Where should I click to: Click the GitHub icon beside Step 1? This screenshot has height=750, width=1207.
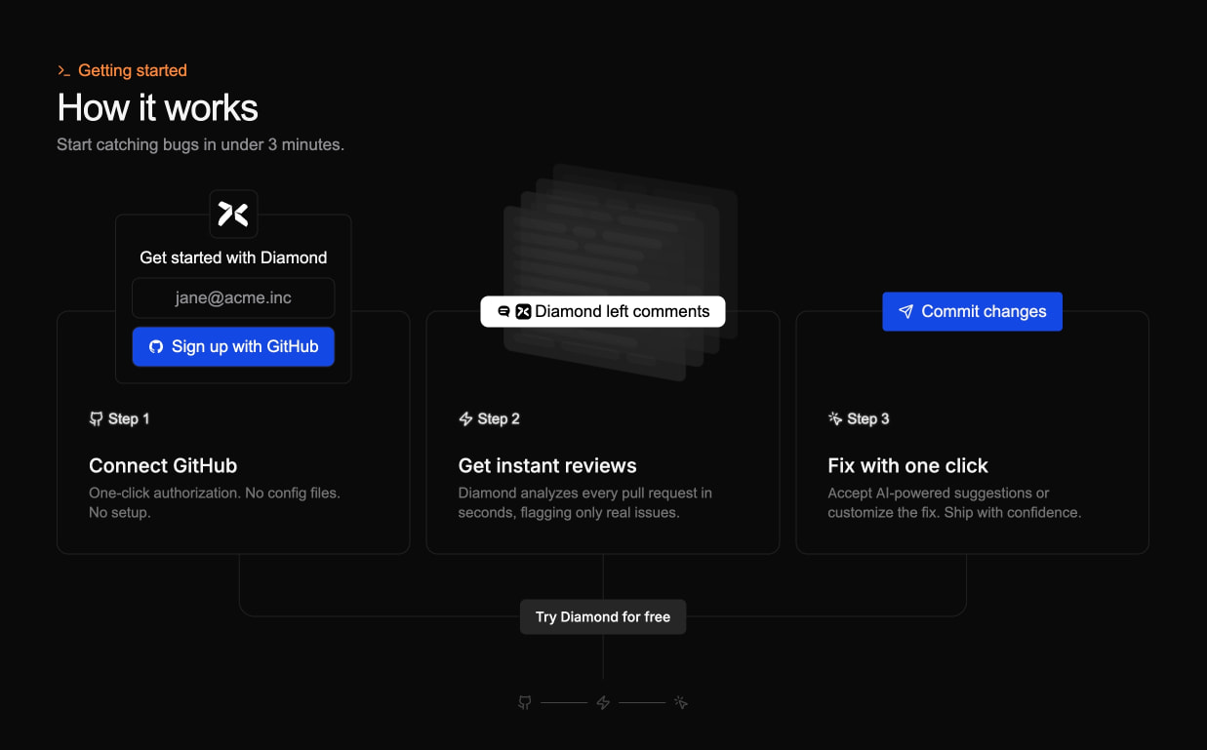[96, 418]
